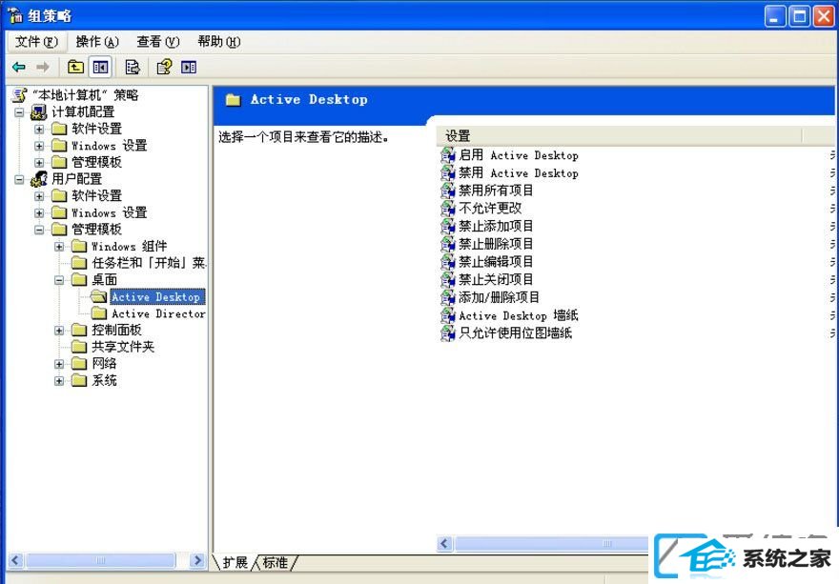Screen dimensions: 839x584
Task: Toggle the Show/Hide console tree icon
Action: [x=100, y=67]
